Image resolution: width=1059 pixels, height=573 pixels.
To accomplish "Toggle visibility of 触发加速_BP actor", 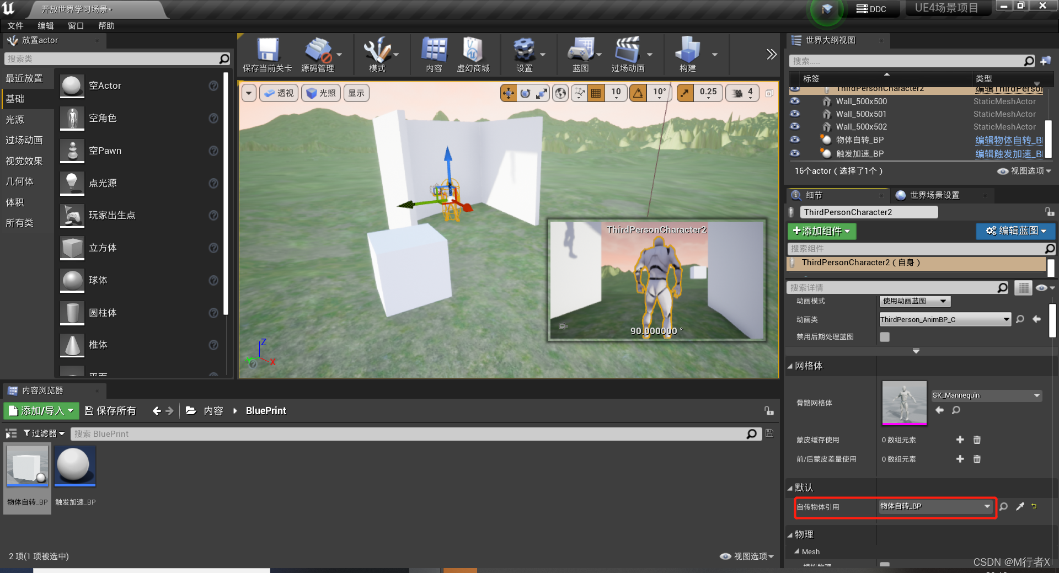I will pyautogui.click(x=795, y=153).
